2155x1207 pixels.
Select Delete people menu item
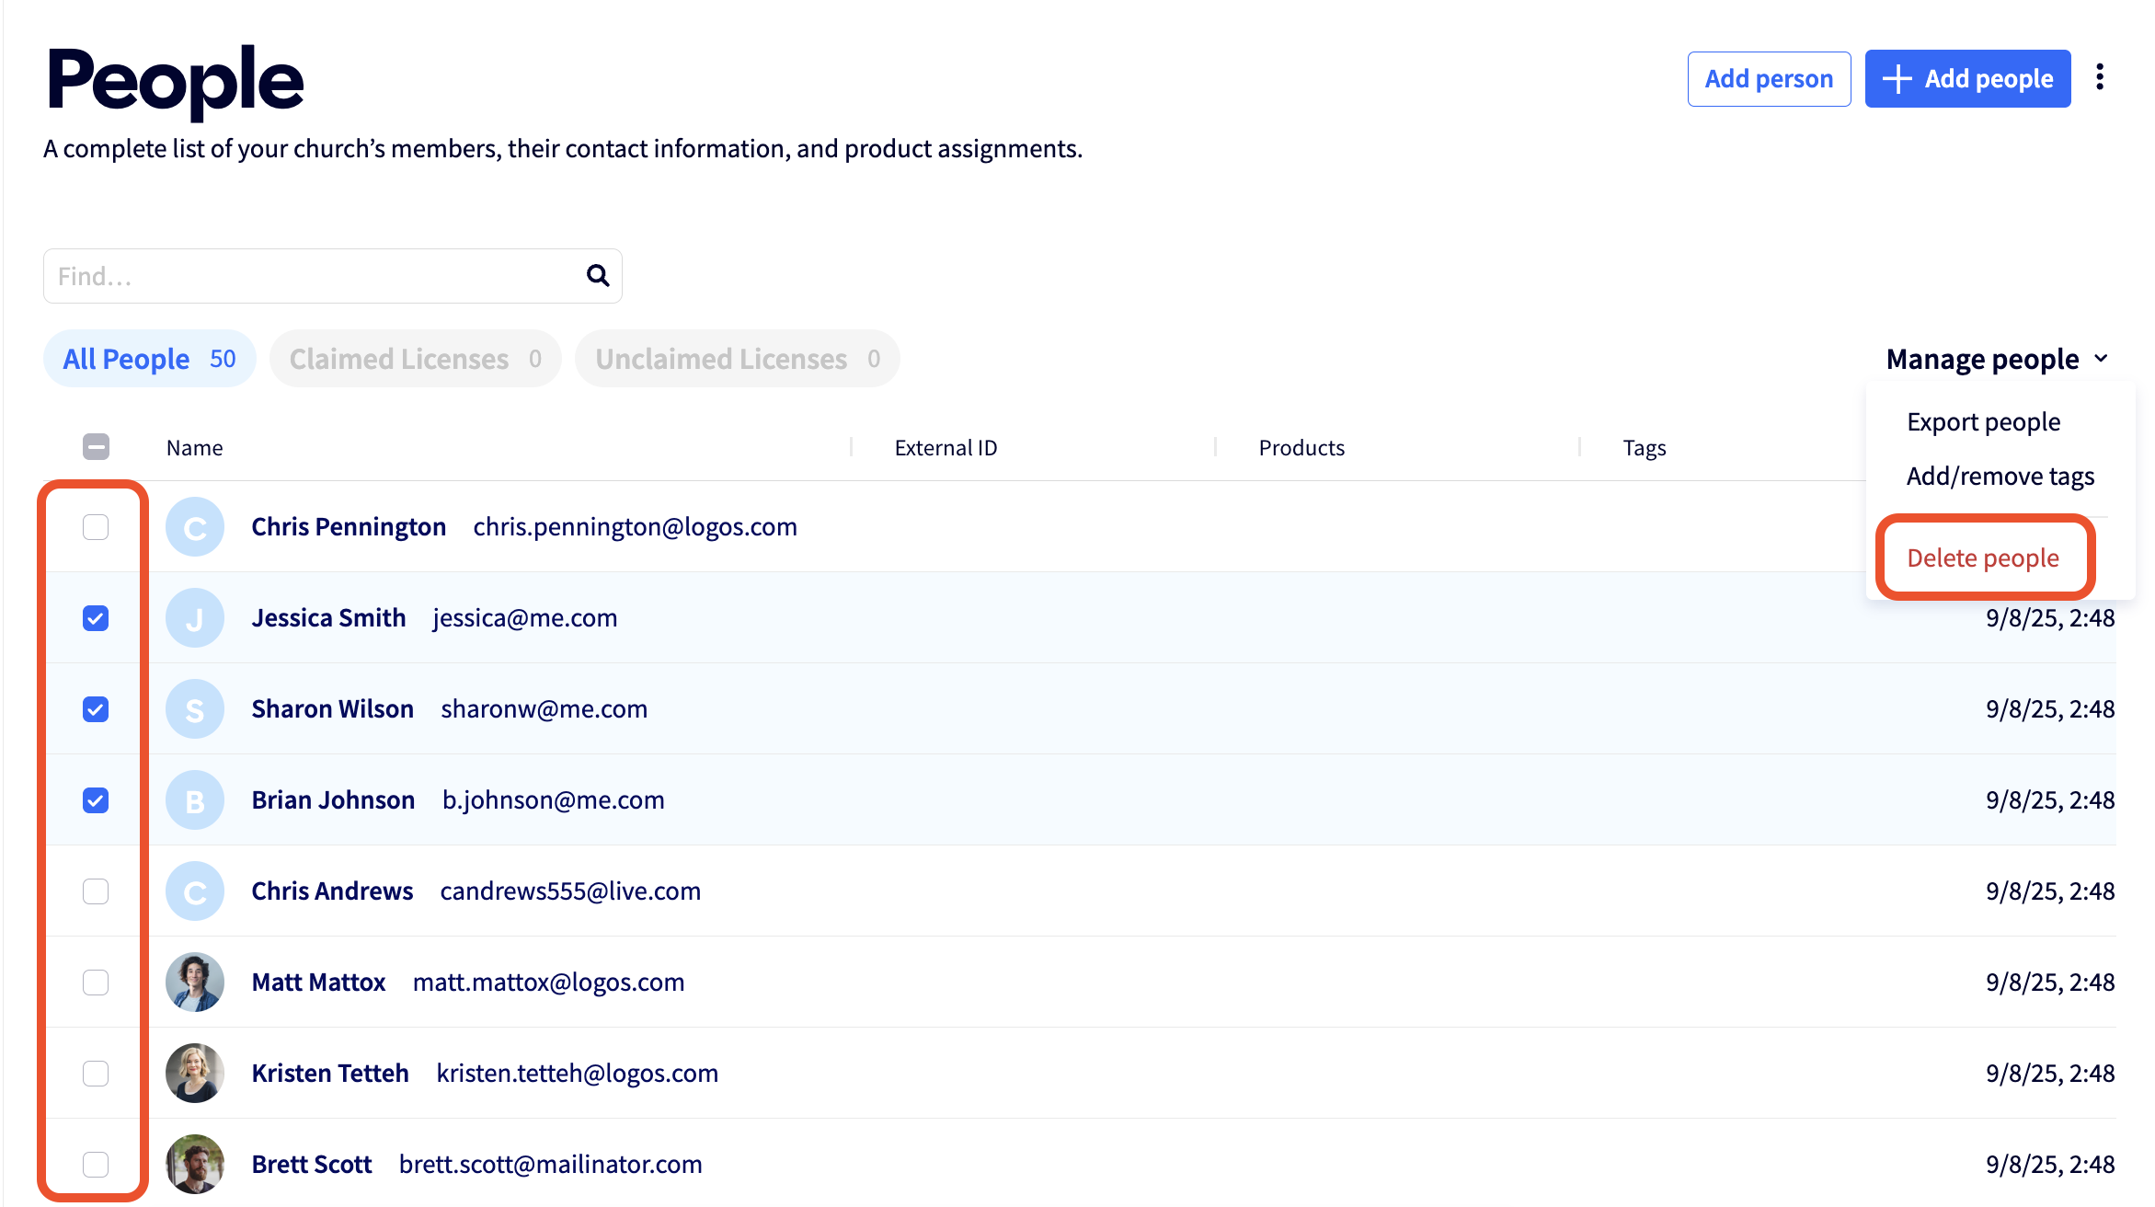click(1983, 558)
